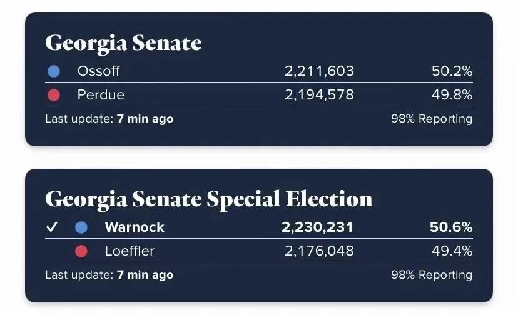Select candidate name Perdue
Image resolution: width=518 pixels, height=315 pixels.
click(101, 95)
